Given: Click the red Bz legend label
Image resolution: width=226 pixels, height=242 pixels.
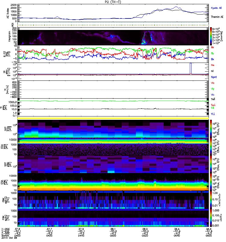Looking at the screenshot, I should [x=212, y=47].
